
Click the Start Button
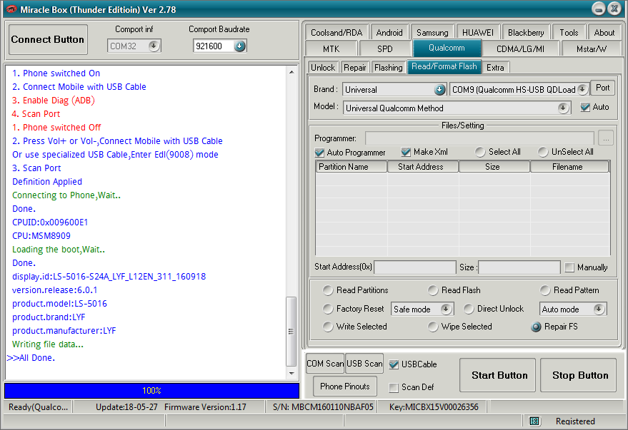(x=497, y=375)
